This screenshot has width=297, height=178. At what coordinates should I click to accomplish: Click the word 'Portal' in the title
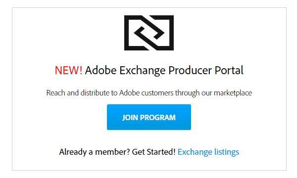coord(229,70)
